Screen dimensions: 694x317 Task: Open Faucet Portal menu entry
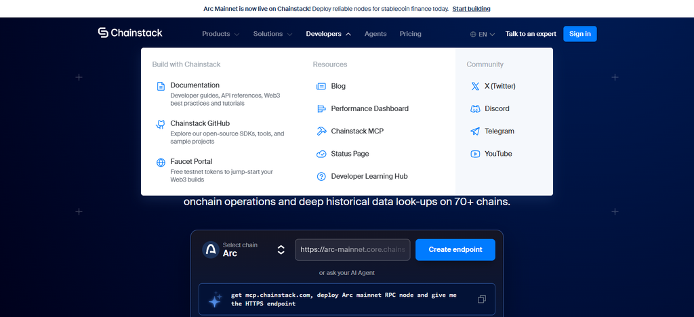(x=191, y=161)
